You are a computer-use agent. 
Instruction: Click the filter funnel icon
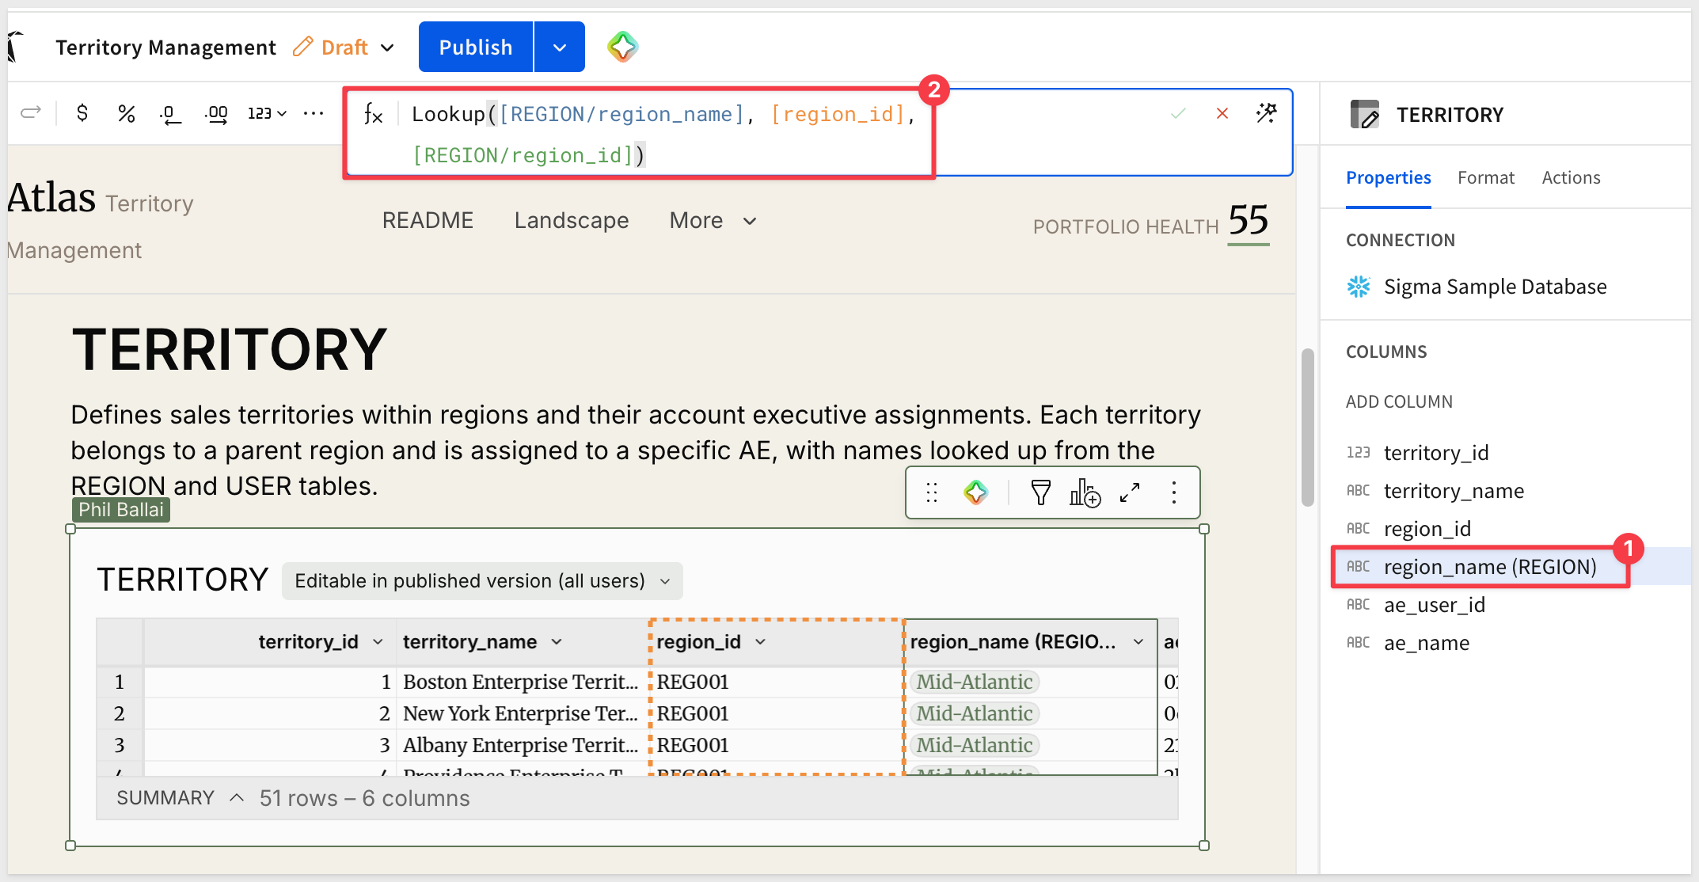pyautogui.click(x=1040, y=492)
